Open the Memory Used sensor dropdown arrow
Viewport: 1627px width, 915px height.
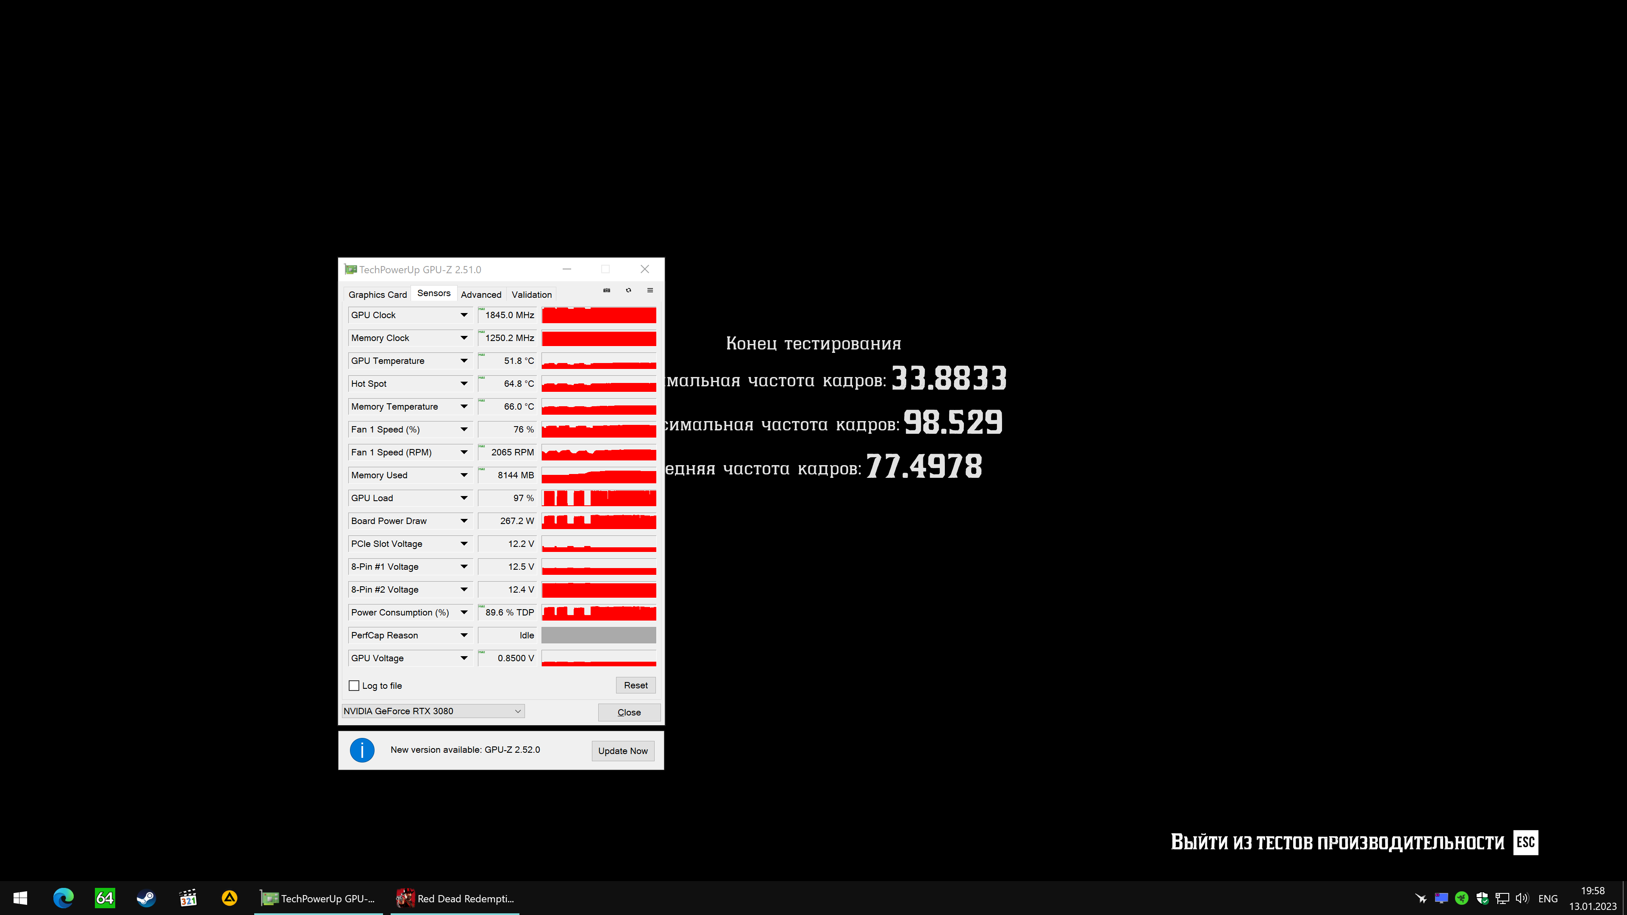[464, 475]
